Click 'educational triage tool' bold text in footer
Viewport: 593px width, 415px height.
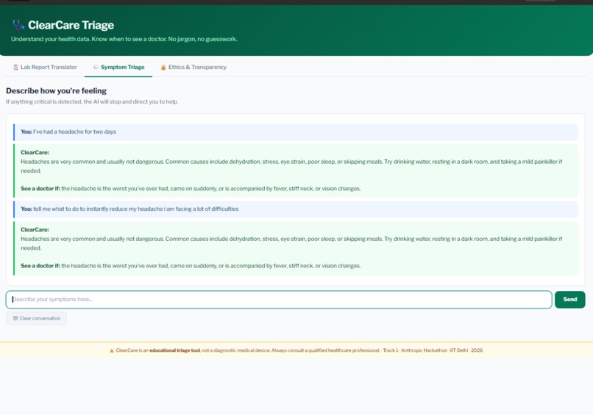pyautogui.click(x=174, y=350)
